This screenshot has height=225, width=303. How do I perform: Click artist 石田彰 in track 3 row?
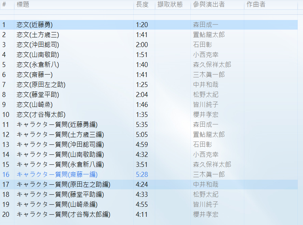[x=202, y=45]
